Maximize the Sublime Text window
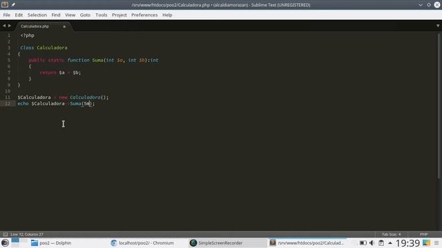442x248 pixels. (429, 5)
